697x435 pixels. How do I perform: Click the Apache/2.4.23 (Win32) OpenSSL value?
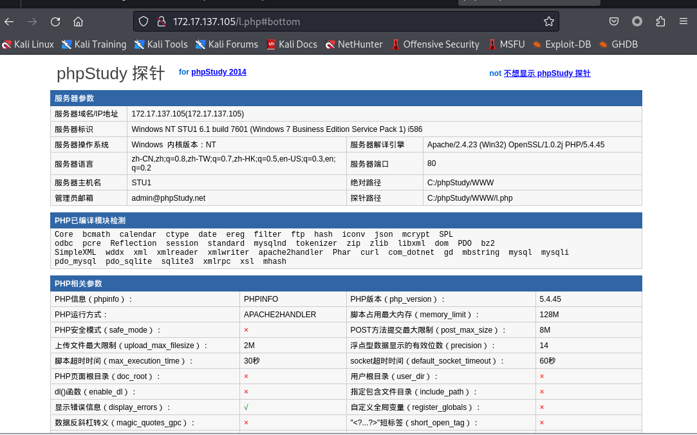click(516, 144)
